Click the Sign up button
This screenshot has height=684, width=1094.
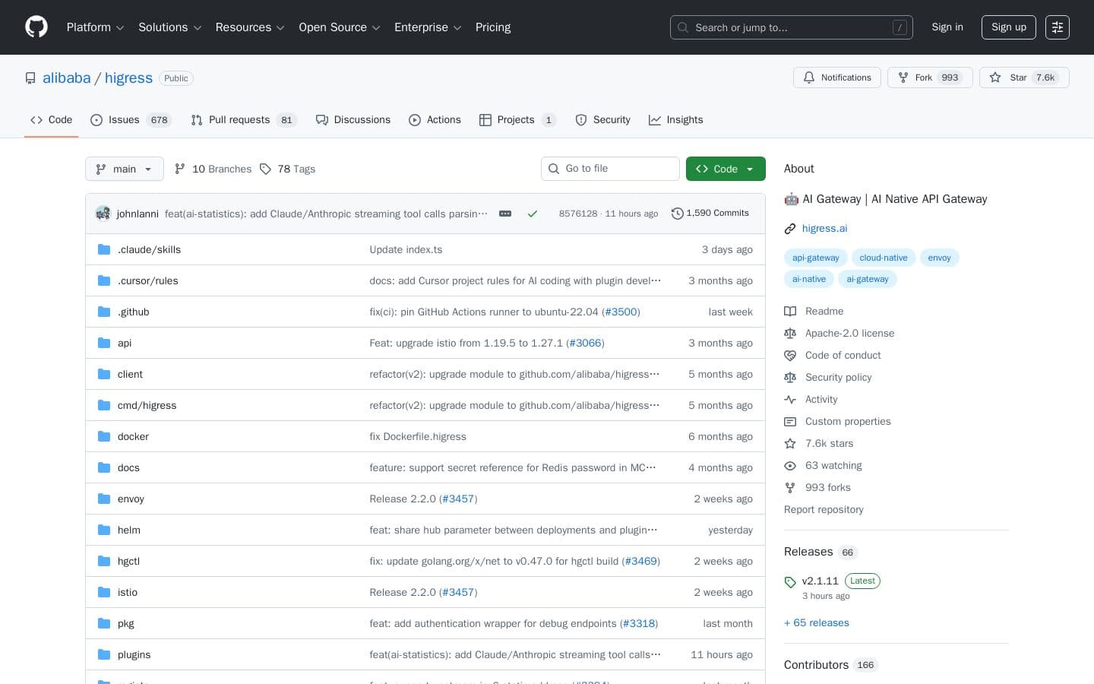tap(1008, 27)
